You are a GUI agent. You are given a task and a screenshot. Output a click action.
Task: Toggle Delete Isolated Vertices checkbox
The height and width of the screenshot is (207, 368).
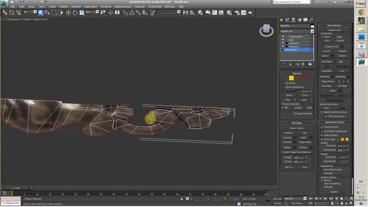[x=321, y=112]
